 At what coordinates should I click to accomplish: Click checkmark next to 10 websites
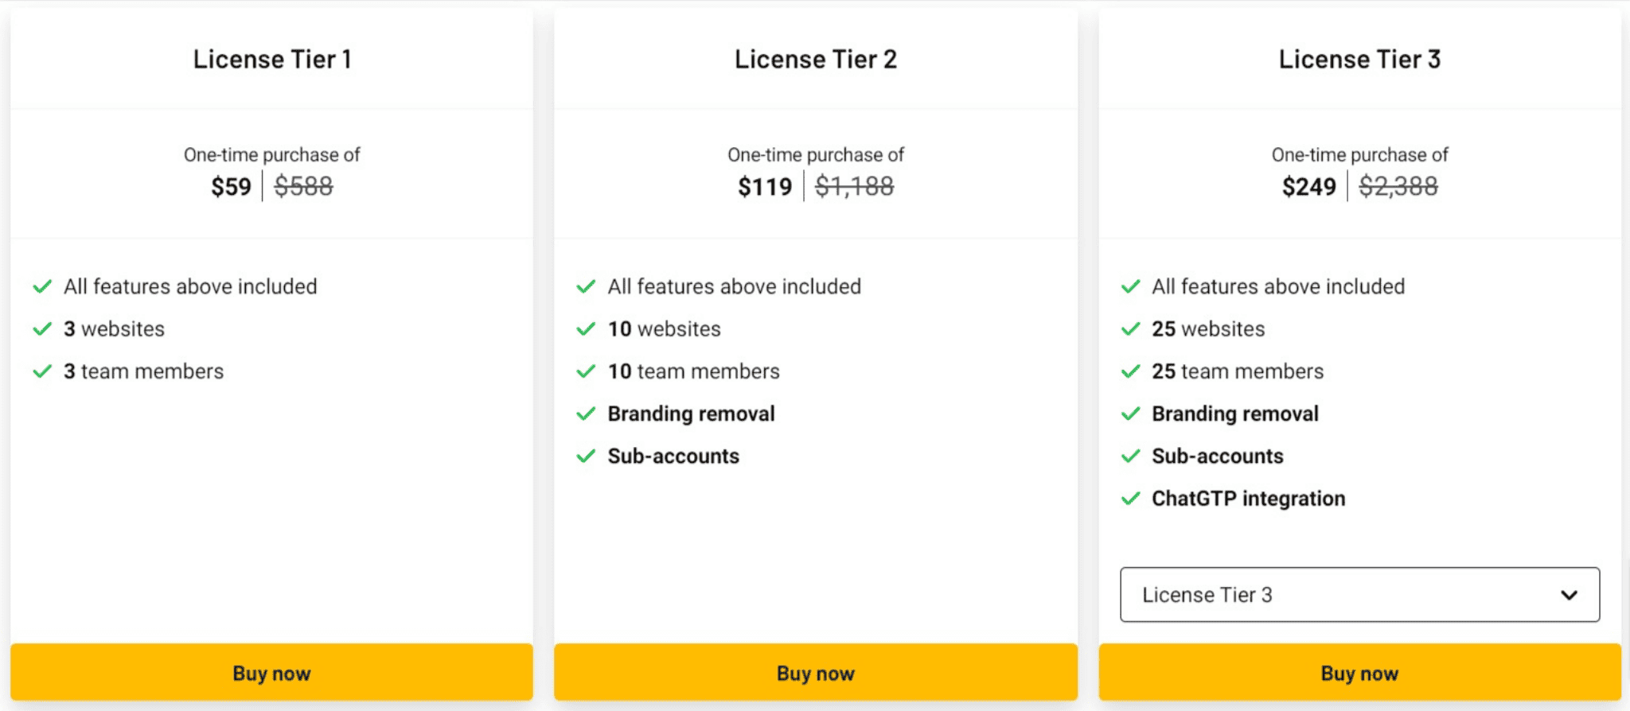coord(586,329)
